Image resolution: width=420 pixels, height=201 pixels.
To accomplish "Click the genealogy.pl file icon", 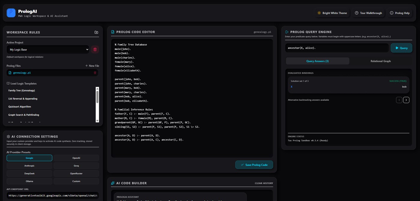I will click(10, 73).
